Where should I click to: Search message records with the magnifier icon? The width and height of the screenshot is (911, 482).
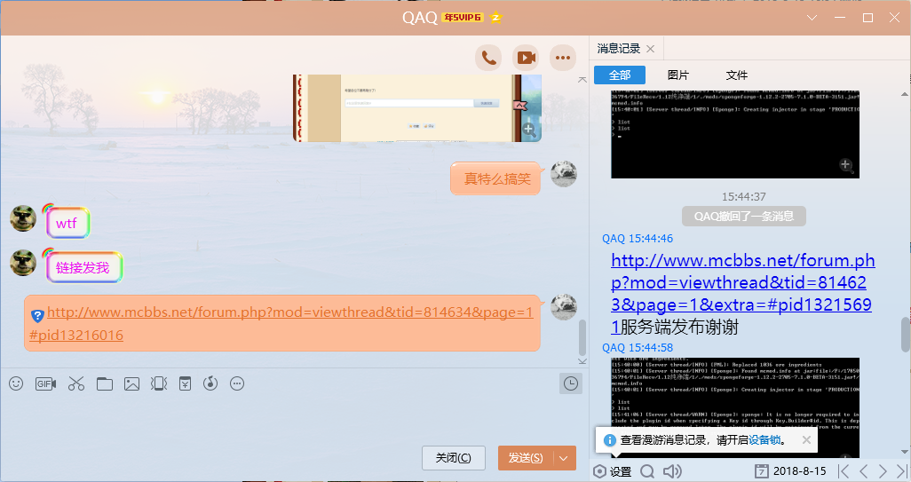click(647, 471)
